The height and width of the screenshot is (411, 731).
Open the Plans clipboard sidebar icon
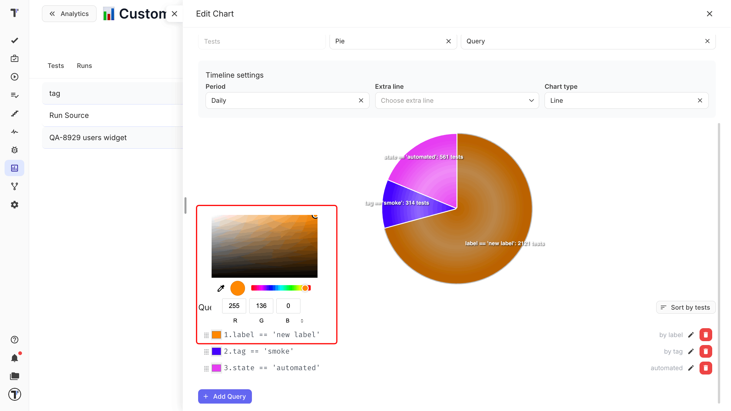(x=15, y=59)
